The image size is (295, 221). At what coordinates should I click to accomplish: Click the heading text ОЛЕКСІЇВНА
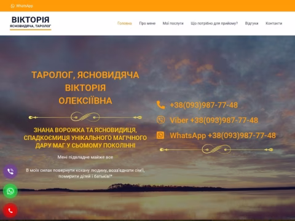85,101
